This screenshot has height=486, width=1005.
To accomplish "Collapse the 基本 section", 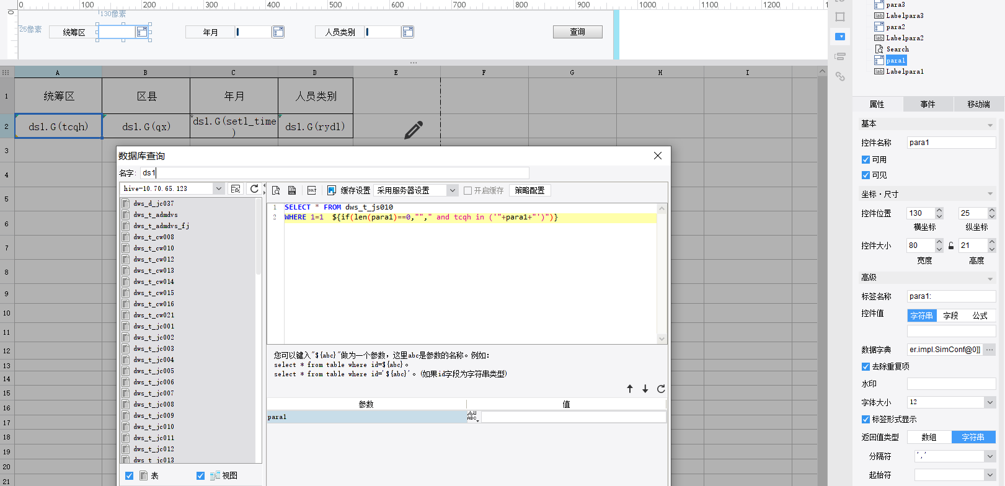I will pyautogui.click(x=990, y=125).
